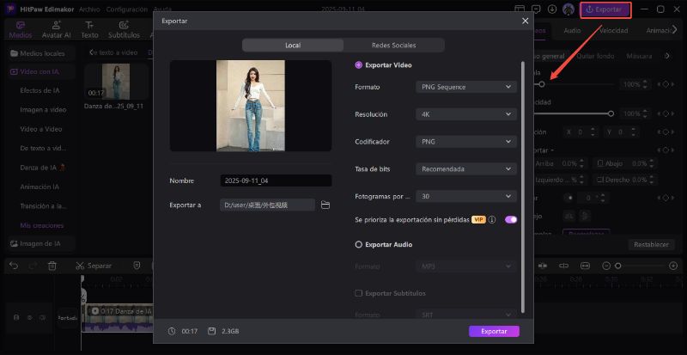Open Resolución dropdown showing 4K

point(466,114)
